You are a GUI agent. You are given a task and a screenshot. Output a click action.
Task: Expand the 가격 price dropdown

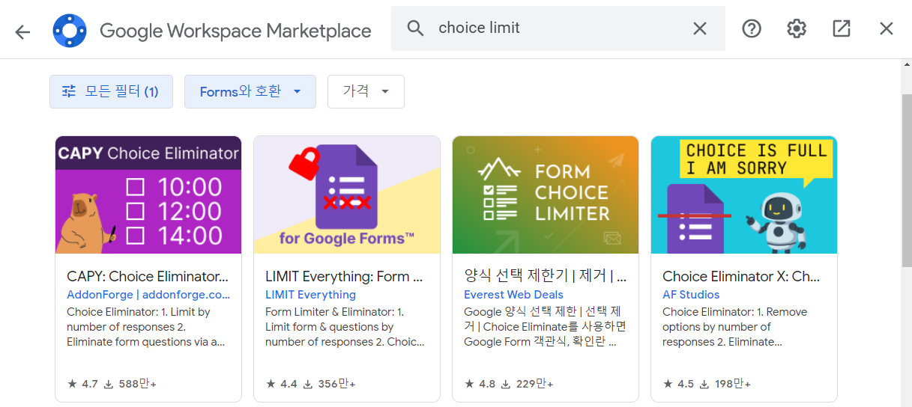[366, 91]
